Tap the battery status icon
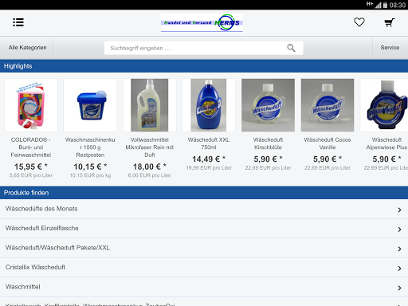Viewport: 408px width, 306px height. click(x=385, y=5)
